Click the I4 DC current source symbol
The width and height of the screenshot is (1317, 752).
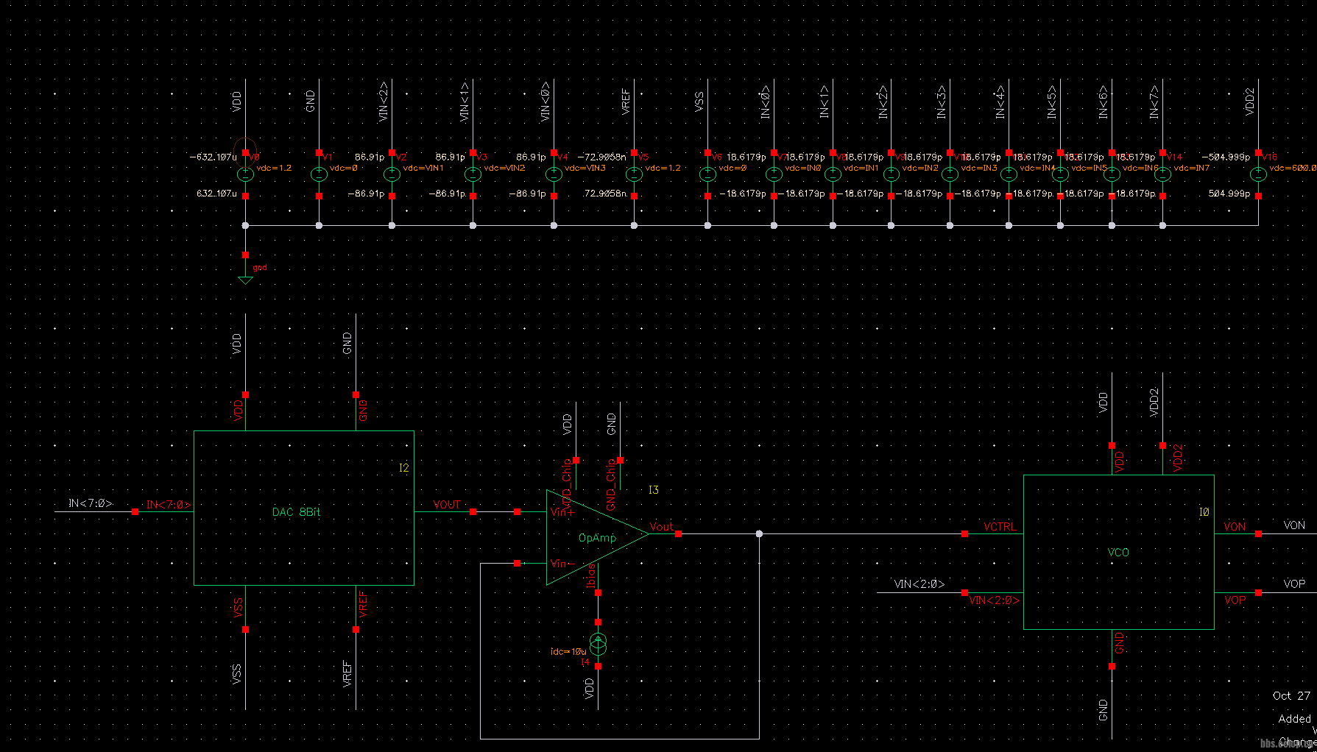tap(598, 645)
